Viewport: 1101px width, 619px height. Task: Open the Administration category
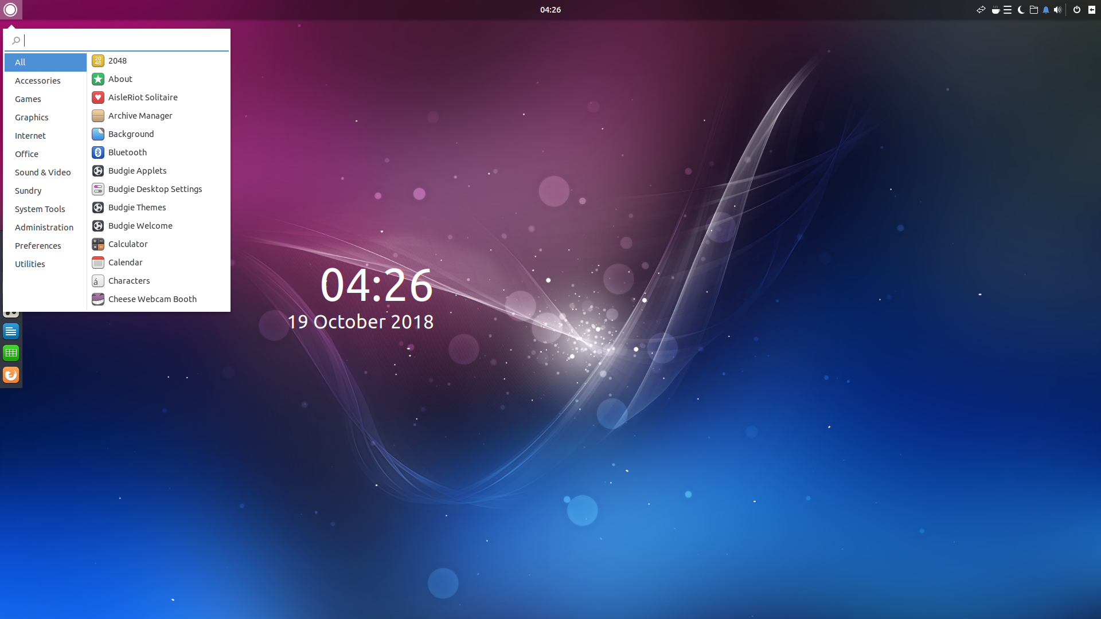(45, 227)
